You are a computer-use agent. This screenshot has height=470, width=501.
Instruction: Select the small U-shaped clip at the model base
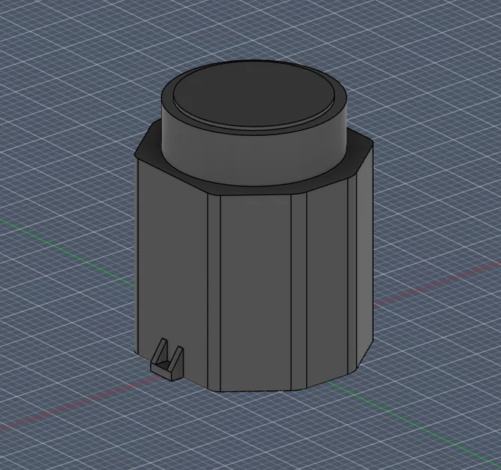(x=167, y=359)
